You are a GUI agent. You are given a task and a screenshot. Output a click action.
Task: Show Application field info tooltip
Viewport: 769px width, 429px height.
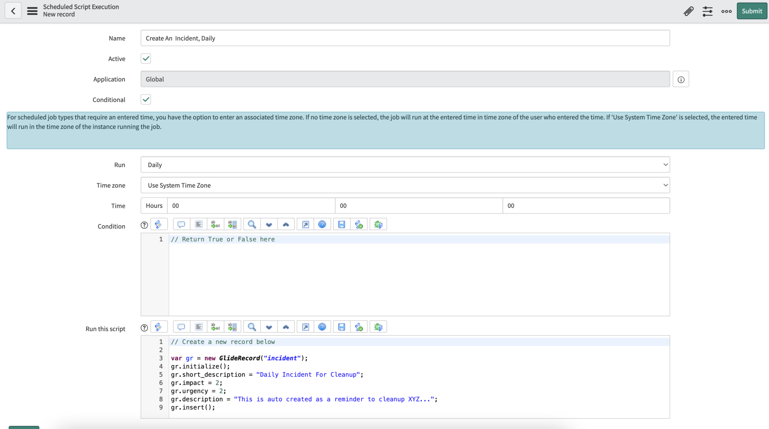(x=681, y=79)
